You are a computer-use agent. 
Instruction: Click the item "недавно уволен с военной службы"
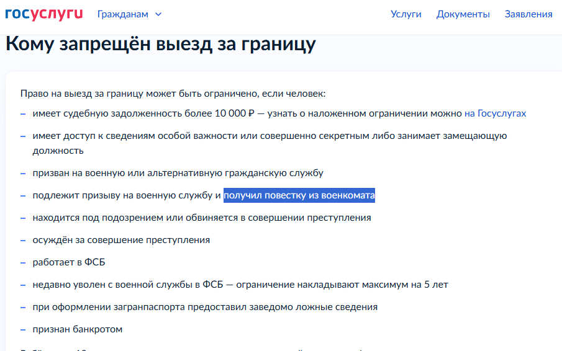pos(240,285)
